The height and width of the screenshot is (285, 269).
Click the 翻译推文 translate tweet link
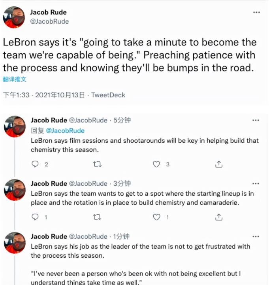pos(15,79)
